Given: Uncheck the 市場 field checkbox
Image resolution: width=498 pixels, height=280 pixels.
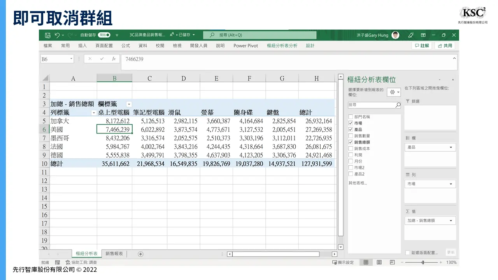Looking at the screenshot, I should (351, 123).
